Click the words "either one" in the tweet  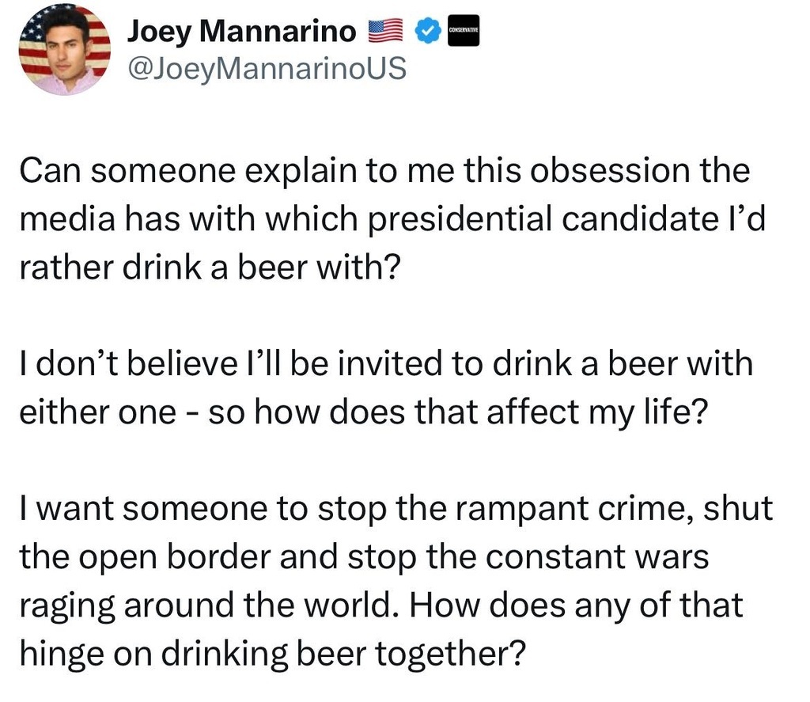pos(97,414)
